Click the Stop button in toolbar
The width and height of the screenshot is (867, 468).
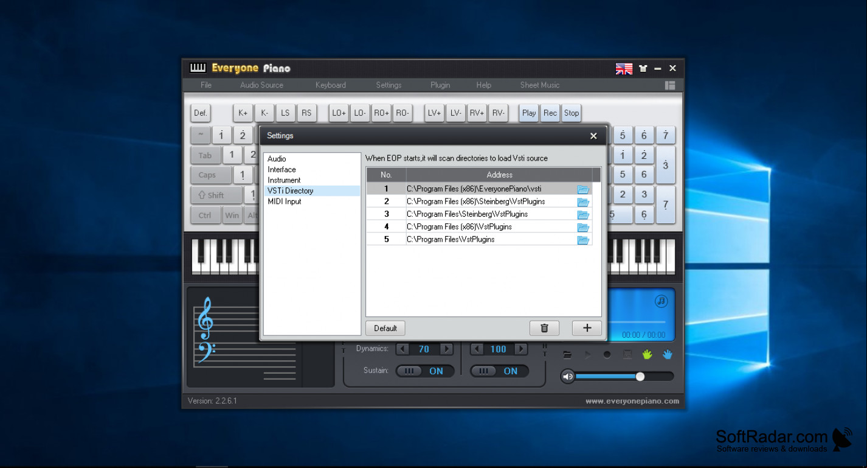572,113
